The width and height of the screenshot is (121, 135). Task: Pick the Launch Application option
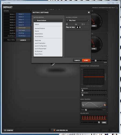click(40, 43)
